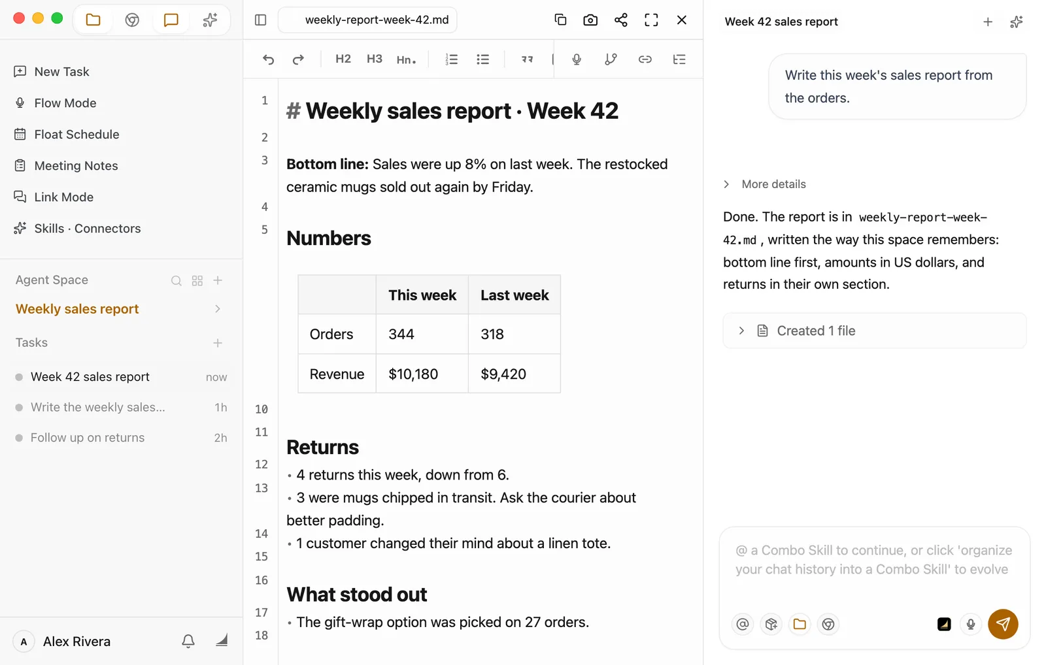Open Float Schedule

(x=76, y=134)
